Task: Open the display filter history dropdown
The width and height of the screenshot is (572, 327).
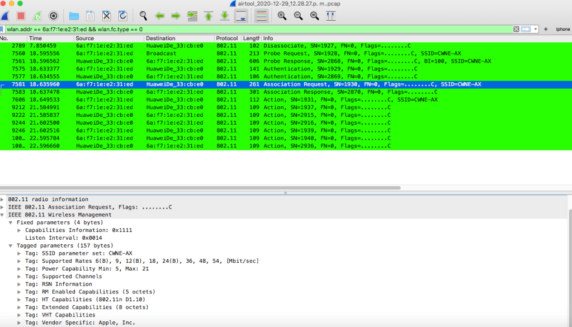Action: [x=536, y=29]
